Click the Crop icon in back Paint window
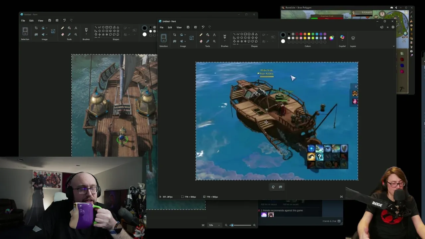 [x=36, y=28]
